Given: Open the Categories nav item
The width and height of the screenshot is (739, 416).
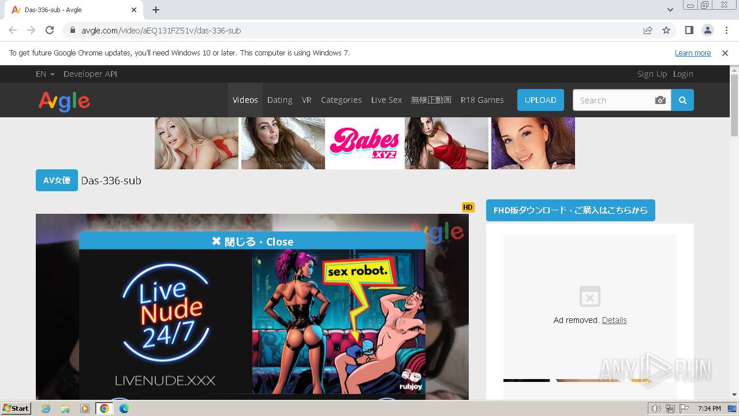Looking at the screenshot, I should tap(341, 100).
